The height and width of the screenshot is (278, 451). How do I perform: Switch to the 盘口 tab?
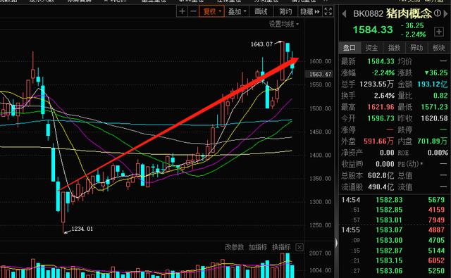pyautogui.click(x=349, y=48)
